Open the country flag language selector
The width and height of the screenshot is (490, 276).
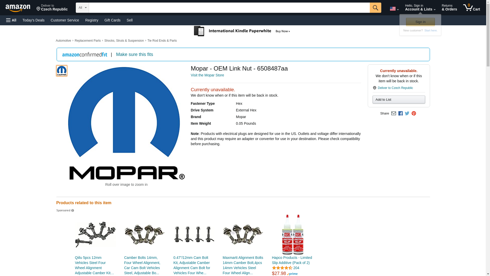(x=394, y=9)
